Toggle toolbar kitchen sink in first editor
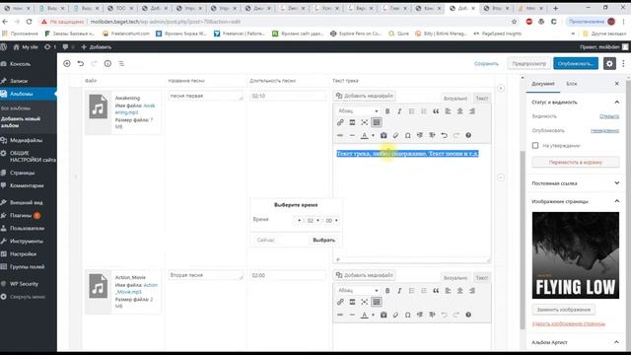 point(377,122)
